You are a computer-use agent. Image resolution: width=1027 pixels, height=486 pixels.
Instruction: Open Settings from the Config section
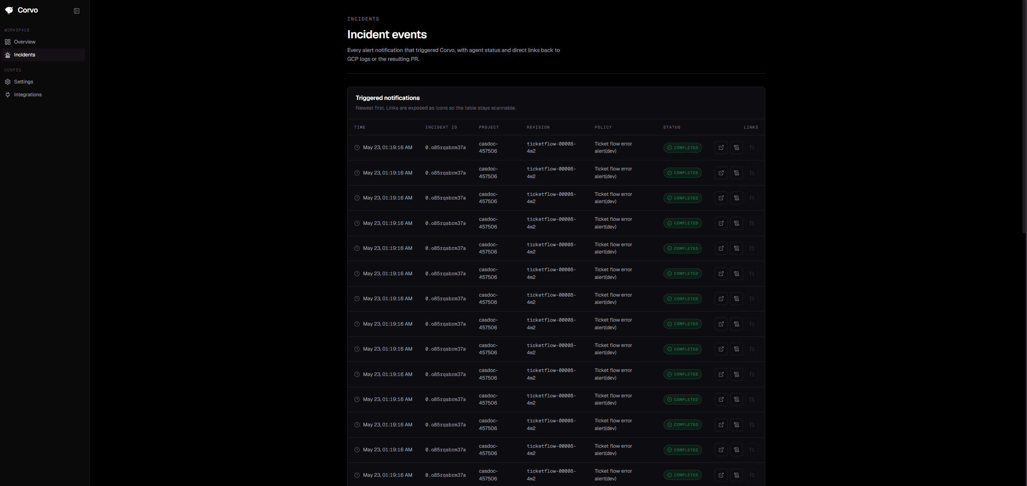43,82
